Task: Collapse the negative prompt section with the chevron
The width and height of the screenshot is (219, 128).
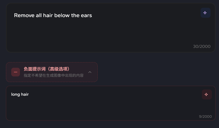Action: [x=90, y=72]
